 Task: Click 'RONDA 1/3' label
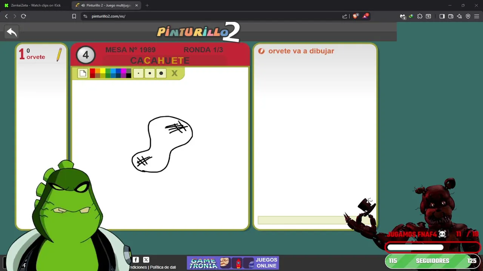[x=203, y=50]
